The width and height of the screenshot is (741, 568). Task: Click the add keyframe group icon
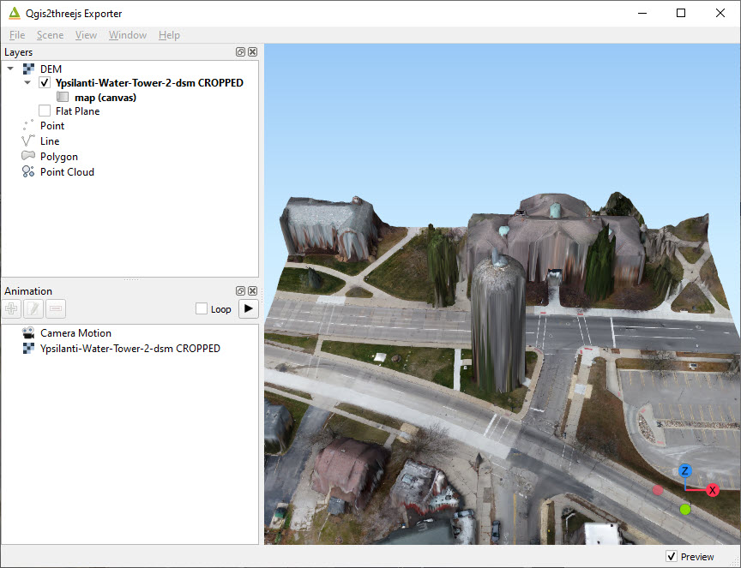11,308
